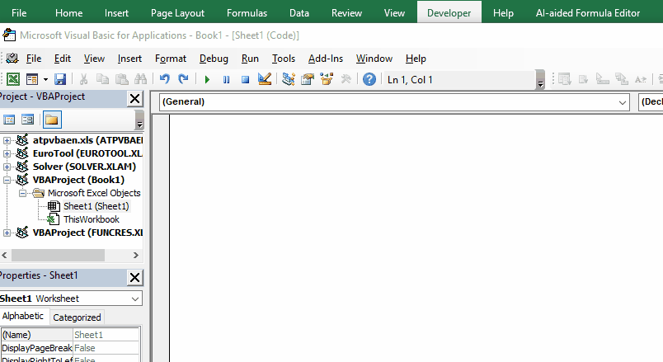The image size is (663, 362).
Task: Click the (Name) property value Sheet1
Action: 106,335
